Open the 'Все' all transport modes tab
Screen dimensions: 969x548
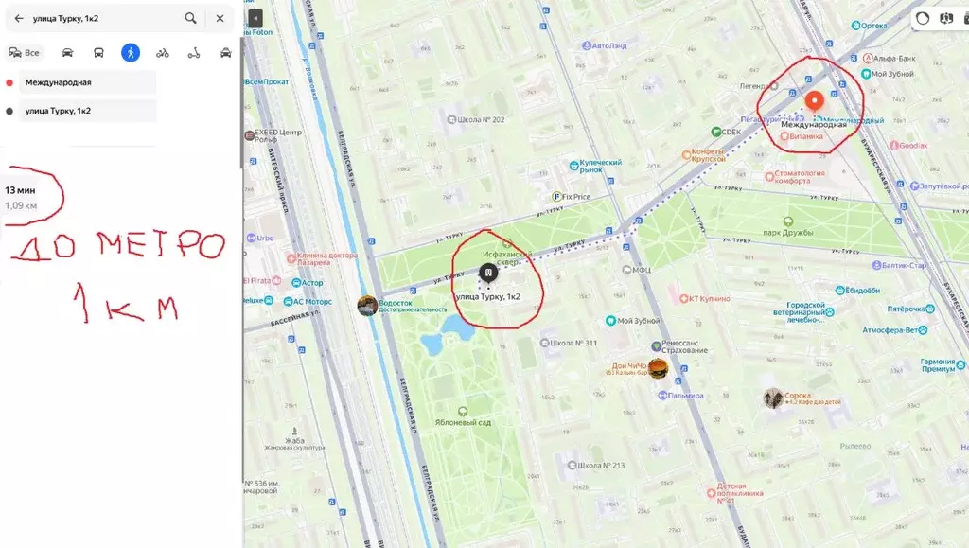pyautogui.click(x=24, y=52)
